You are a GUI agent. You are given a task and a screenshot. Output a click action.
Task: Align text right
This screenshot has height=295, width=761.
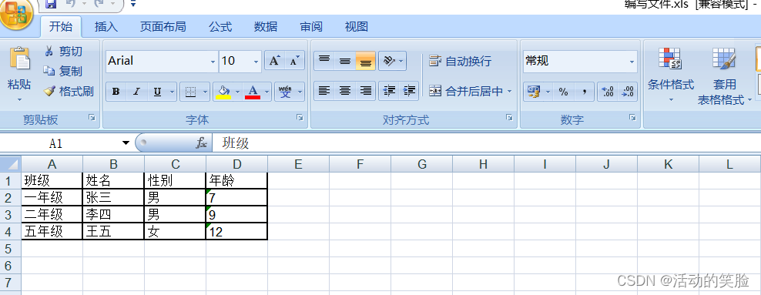pyautogui.click(x=365, y=91)
